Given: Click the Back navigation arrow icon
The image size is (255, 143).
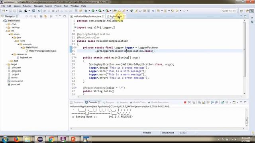Looking at the screenshot, I should (x=177, y=11).
